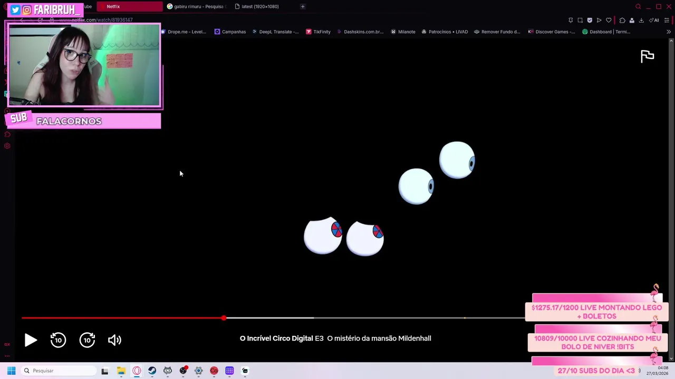
Task: Mute the Netflix player volume
Action: [114, 340]
